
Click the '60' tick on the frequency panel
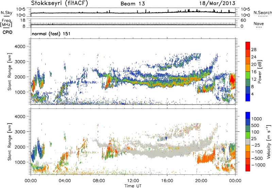pyautogui.click(x=243, y=20)
